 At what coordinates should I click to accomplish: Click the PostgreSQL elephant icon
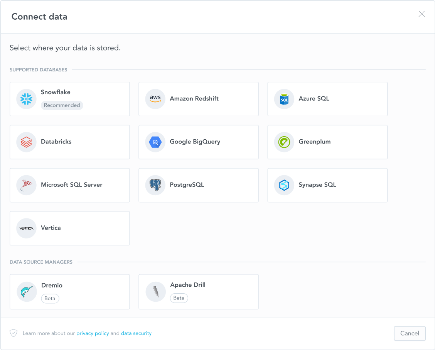click(155, 185)
